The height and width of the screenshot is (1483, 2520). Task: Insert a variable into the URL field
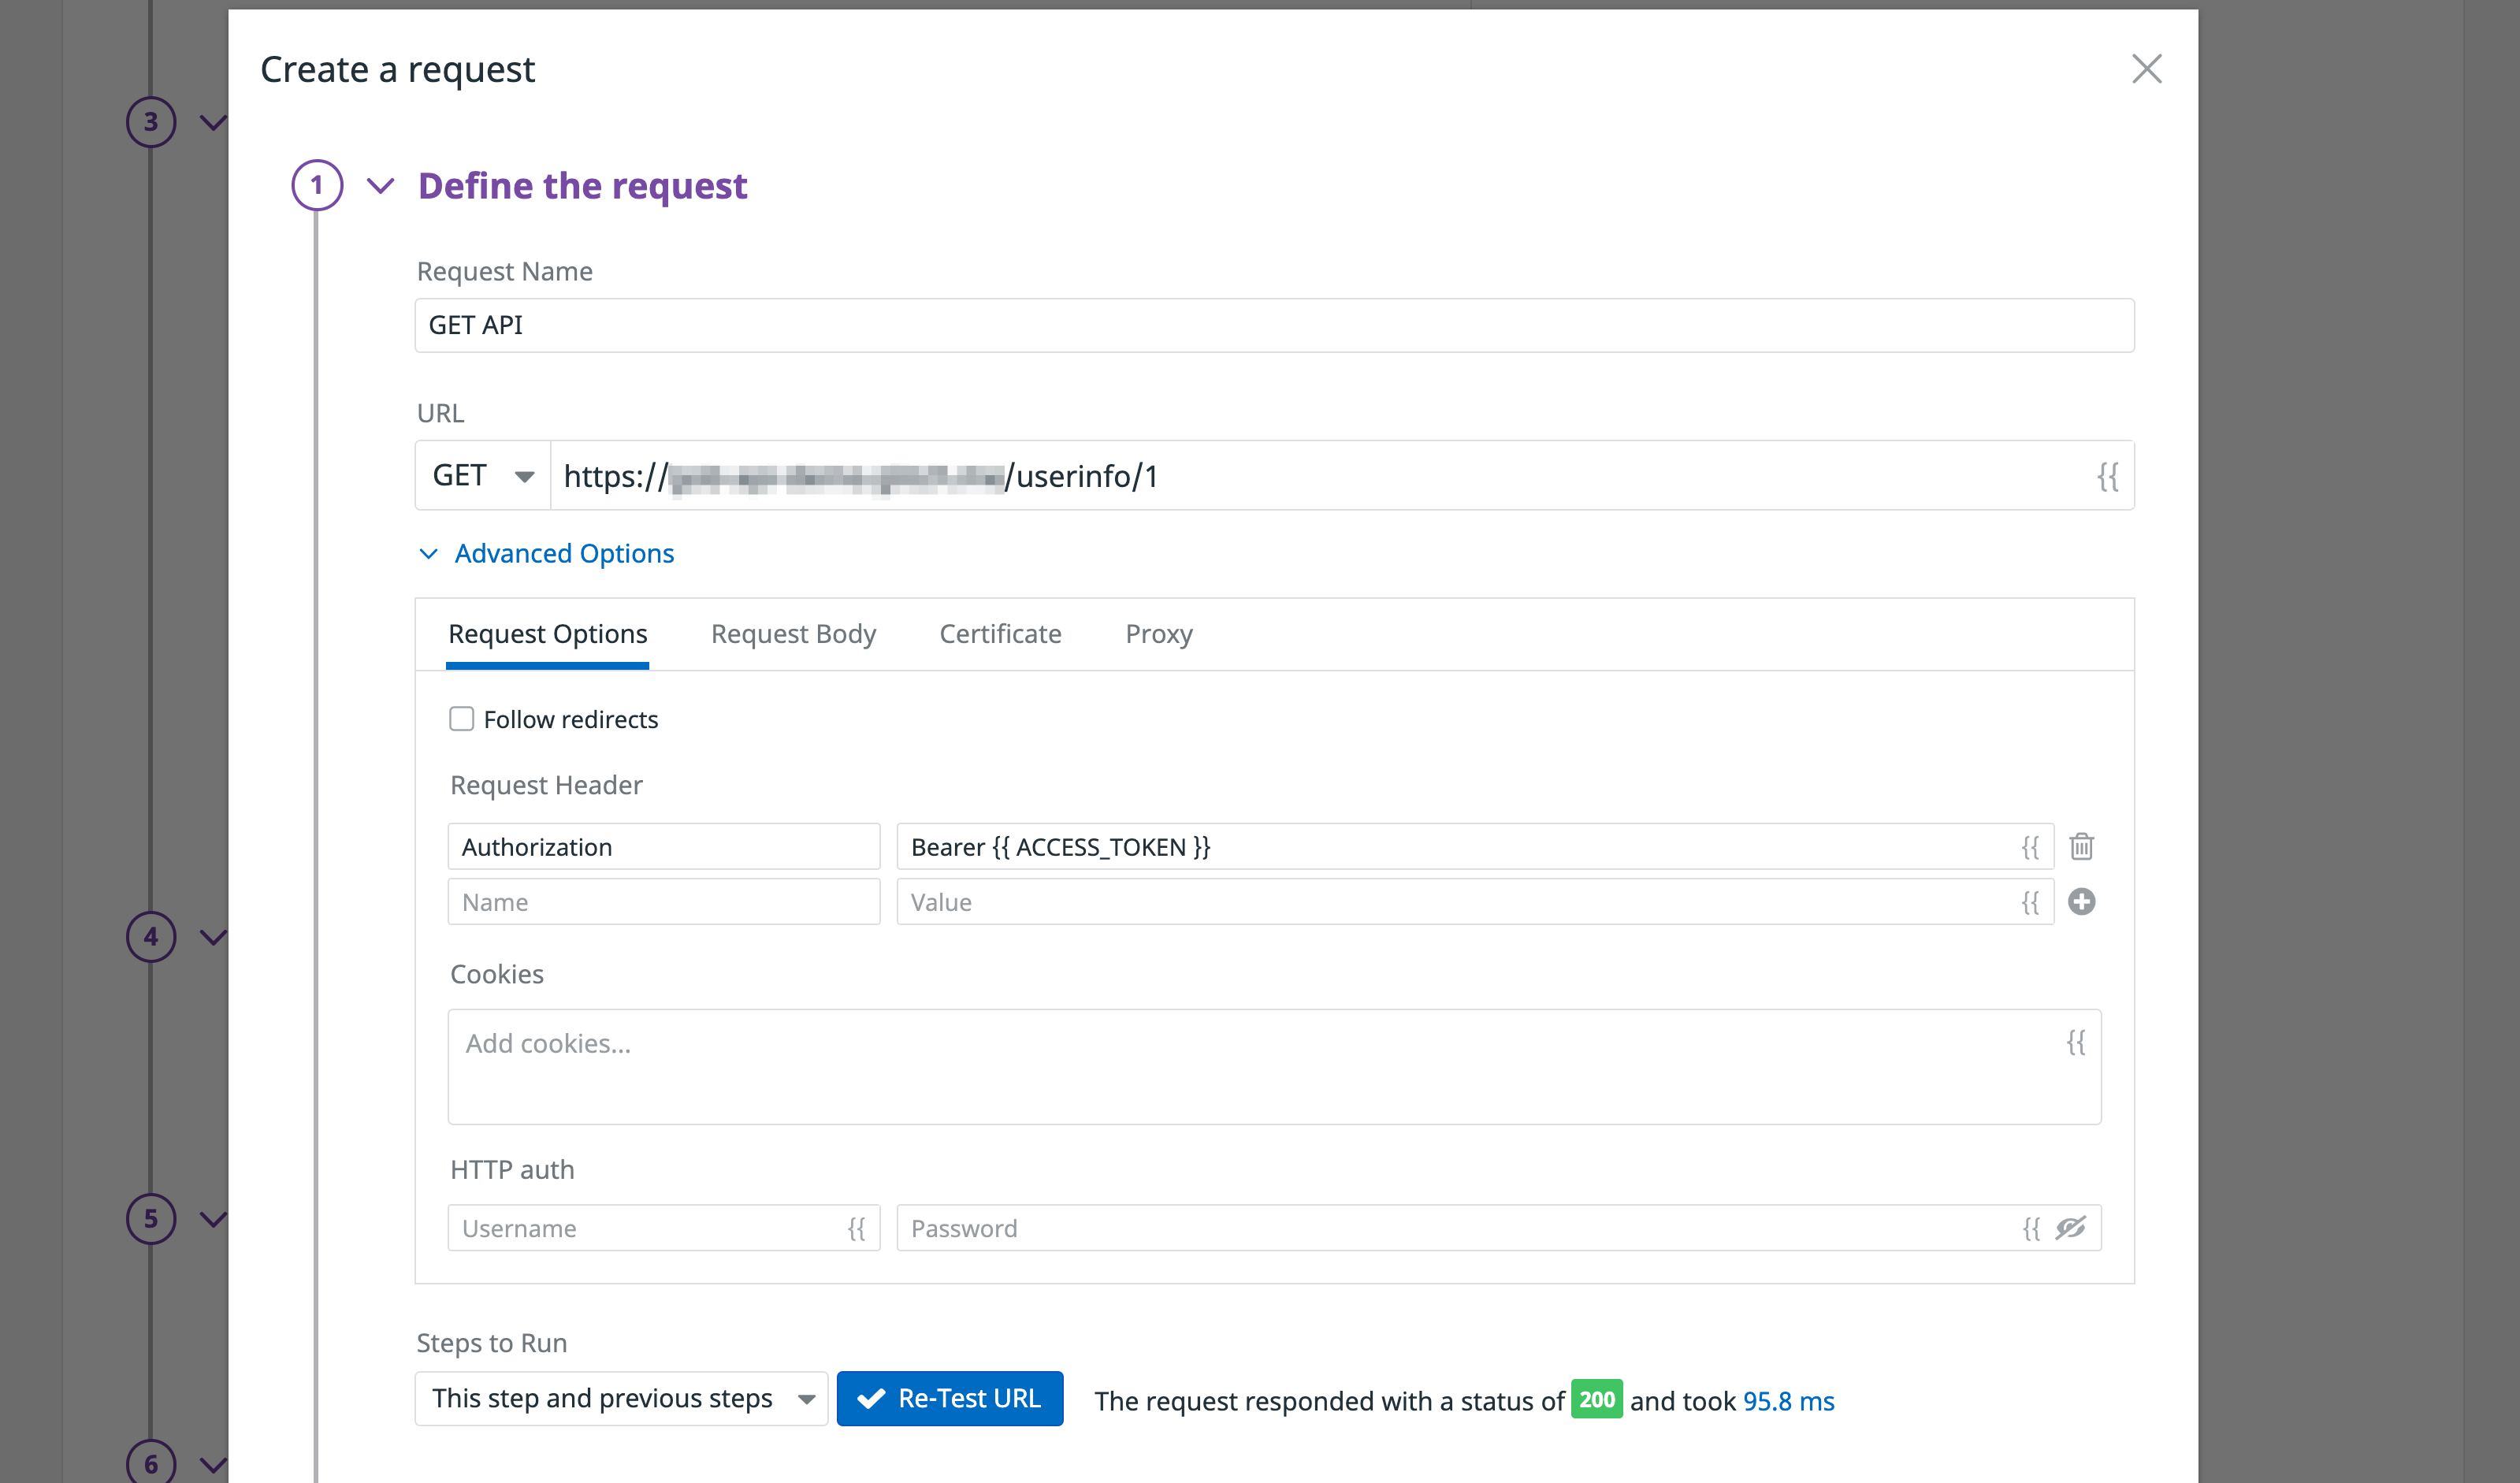click(x=2108, y=476)
